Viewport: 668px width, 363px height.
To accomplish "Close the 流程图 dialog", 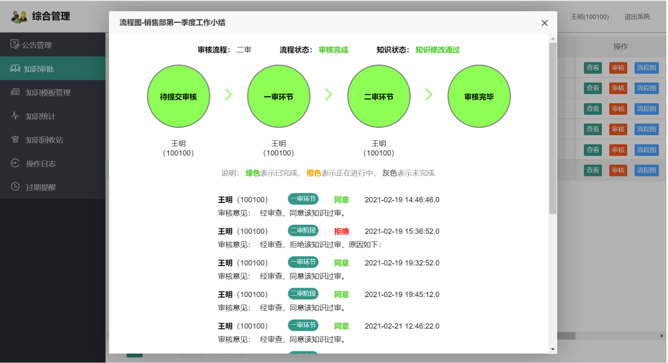I will pyautogui.click(x=544, y=23).
